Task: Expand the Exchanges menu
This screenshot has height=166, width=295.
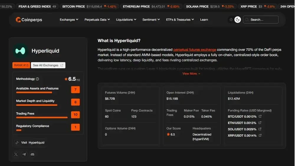Action: click(69, 19)
